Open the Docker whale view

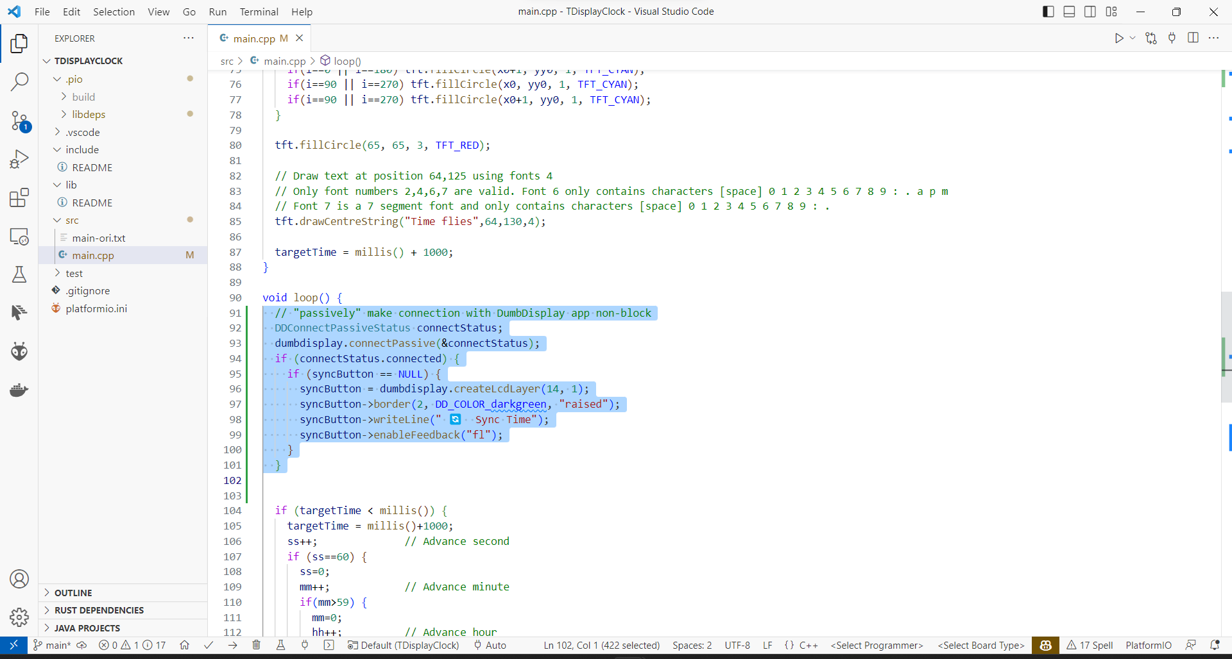click(x=19, y=390)
